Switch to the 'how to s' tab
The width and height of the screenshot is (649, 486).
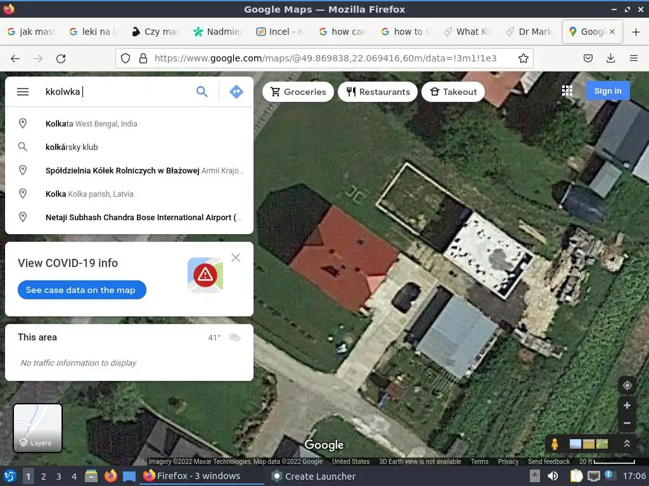coord(406,32)
